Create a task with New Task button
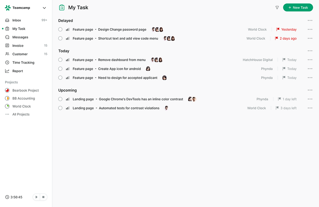The width and height of the screenshot is (319, 207). pyautogui.click(x=298, y=8)
